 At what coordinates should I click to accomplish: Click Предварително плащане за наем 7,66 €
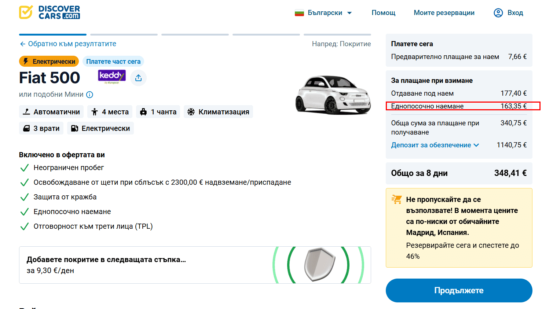tap(459, 56)
